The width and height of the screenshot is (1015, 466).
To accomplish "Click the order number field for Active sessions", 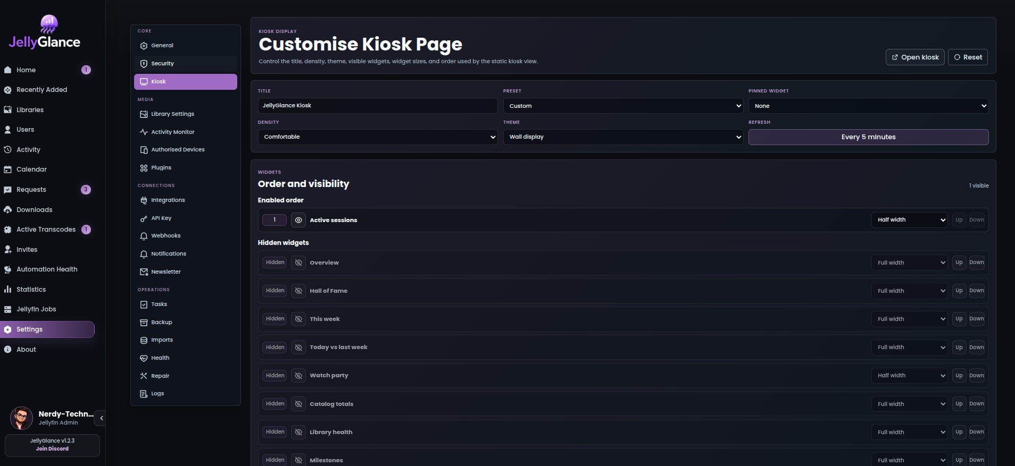I will click(274, 220).
